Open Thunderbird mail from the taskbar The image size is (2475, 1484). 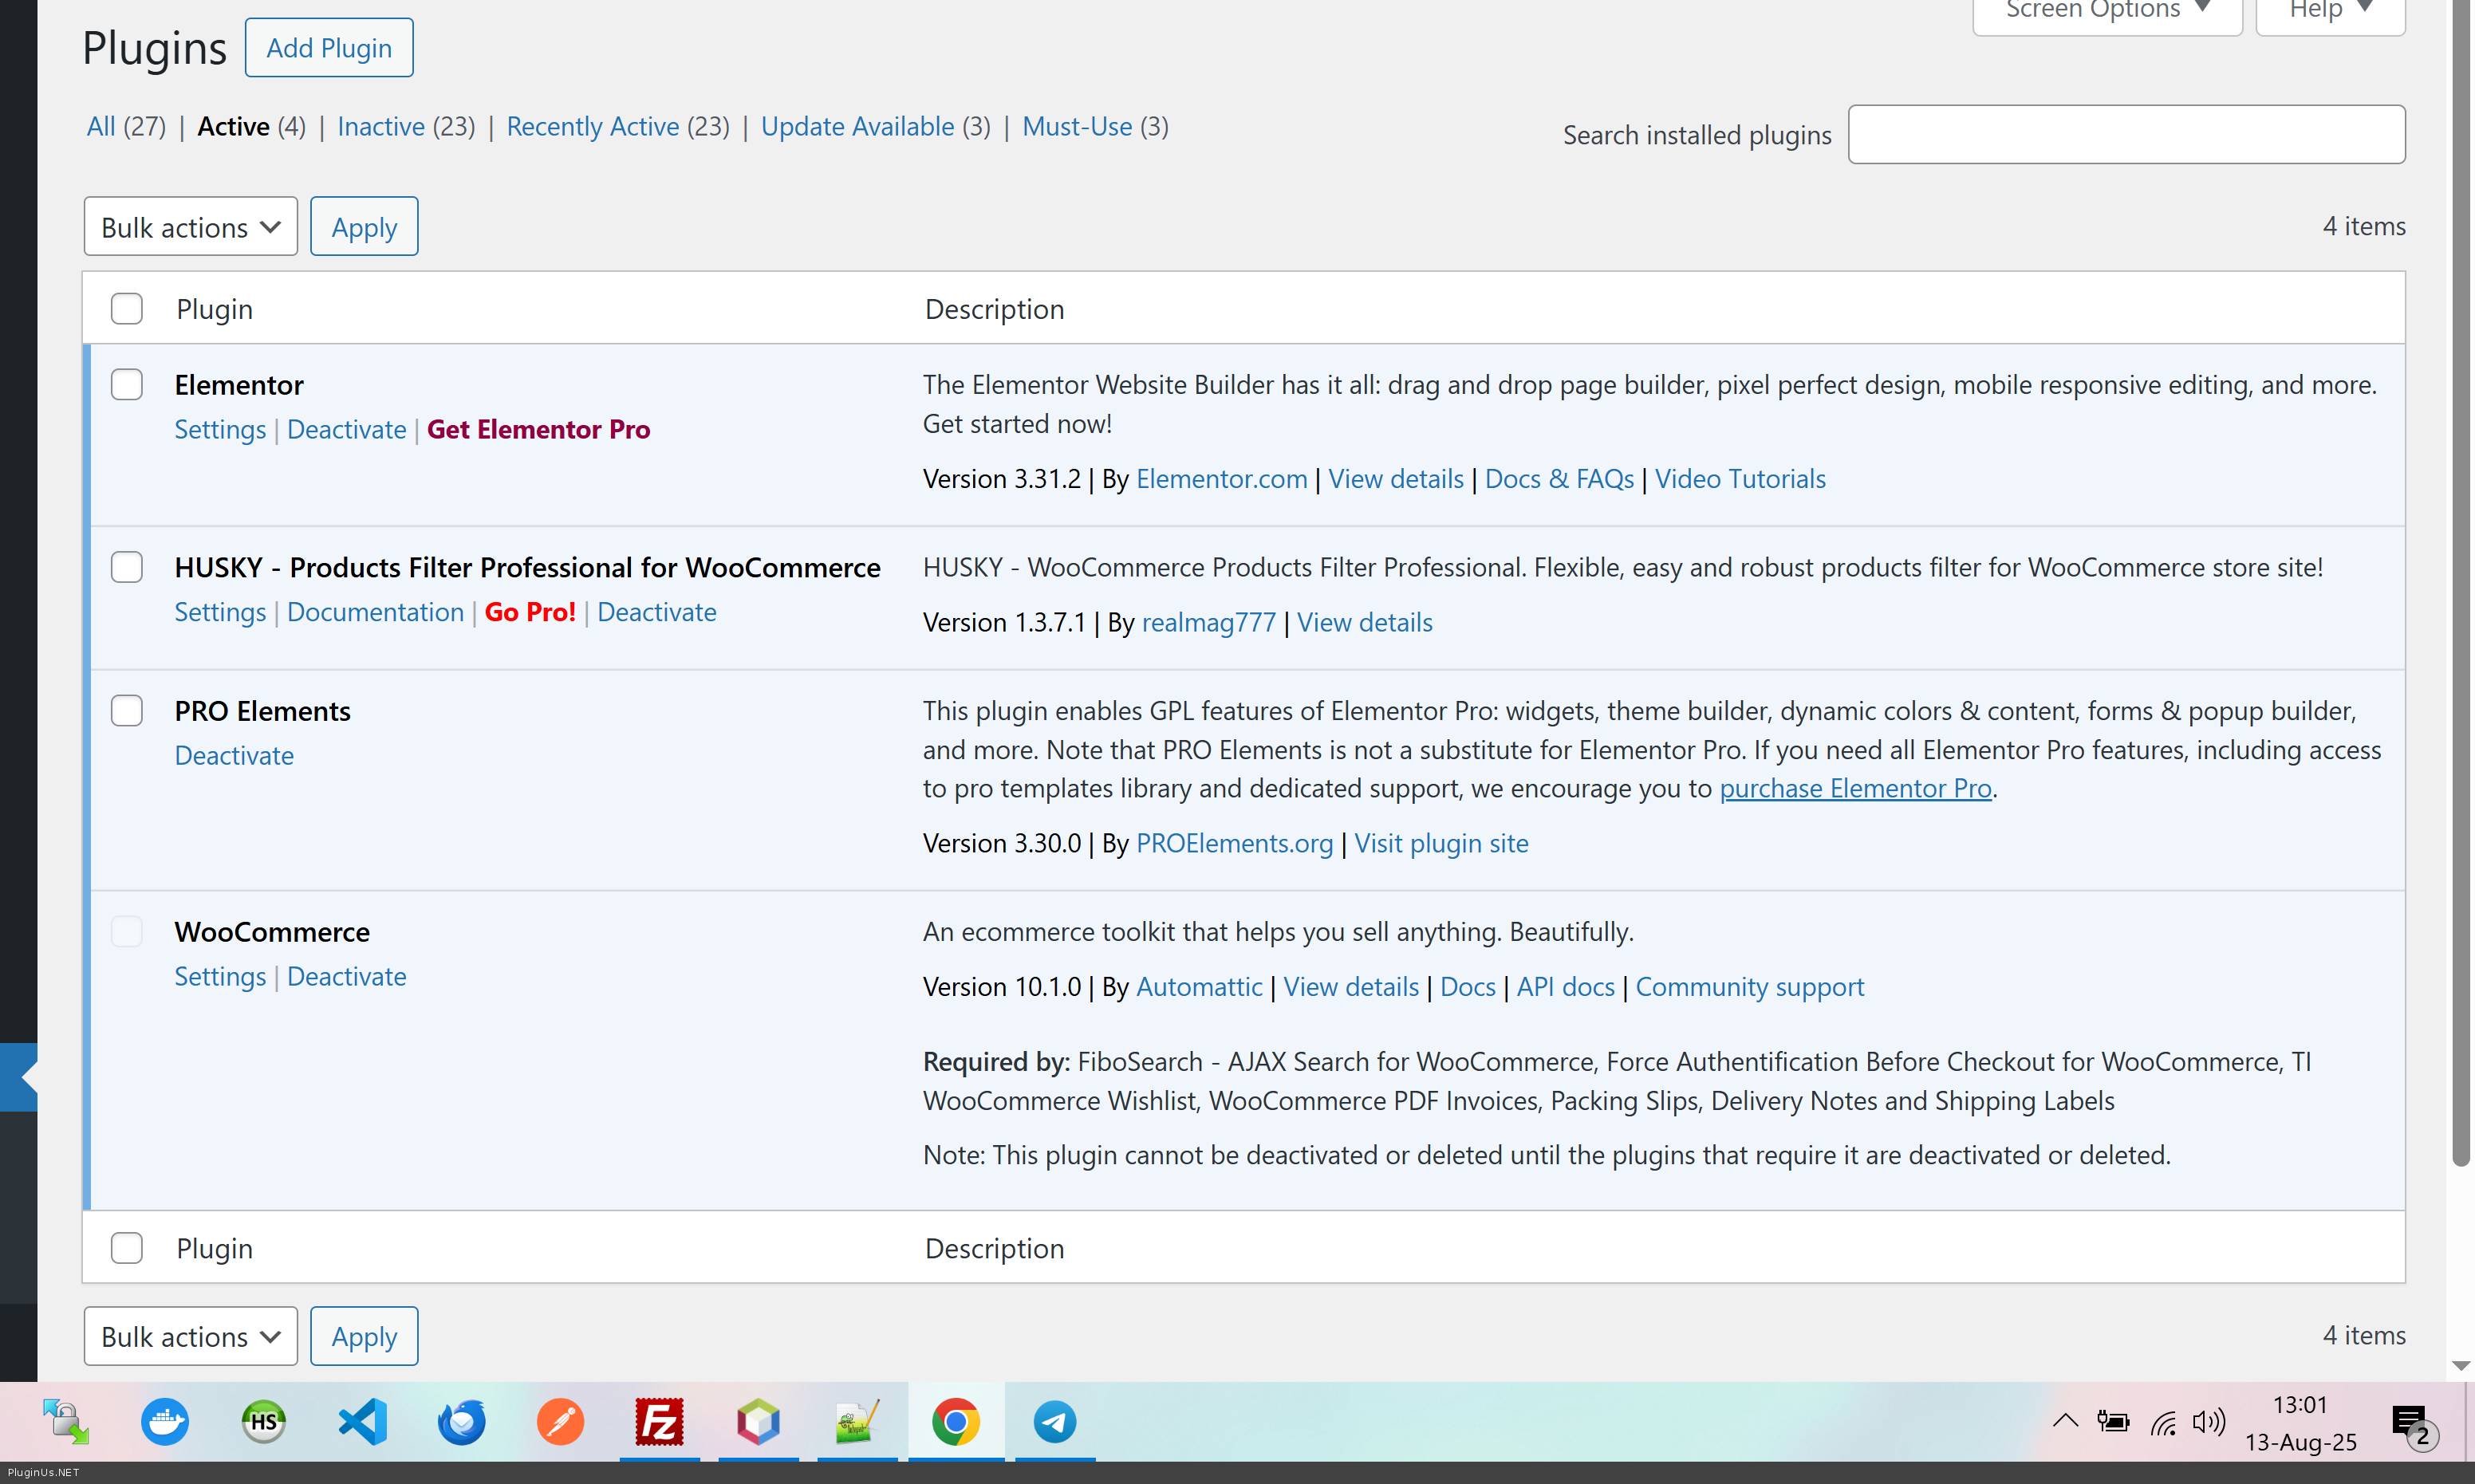[461, 1421]
